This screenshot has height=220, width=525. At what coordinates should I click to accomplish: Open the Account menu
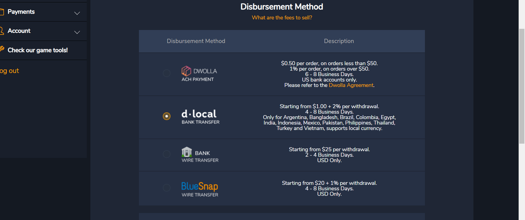pyautogui.click(x=43, y=31)
